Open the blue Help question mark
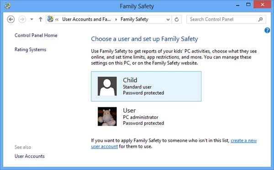 [x=267, y=31]
